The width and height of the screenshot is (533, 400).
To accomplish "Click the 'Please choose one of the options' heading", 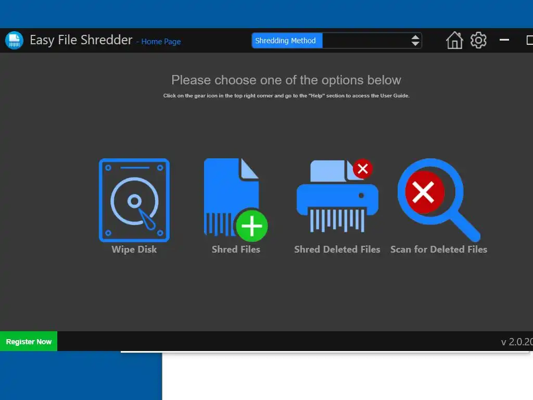I will pos(286,80).
